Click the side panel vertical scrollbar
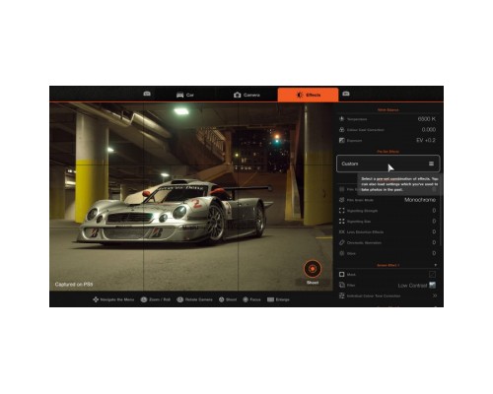The width and height of the screenshot is (493, 394). (x=440, y=217)
